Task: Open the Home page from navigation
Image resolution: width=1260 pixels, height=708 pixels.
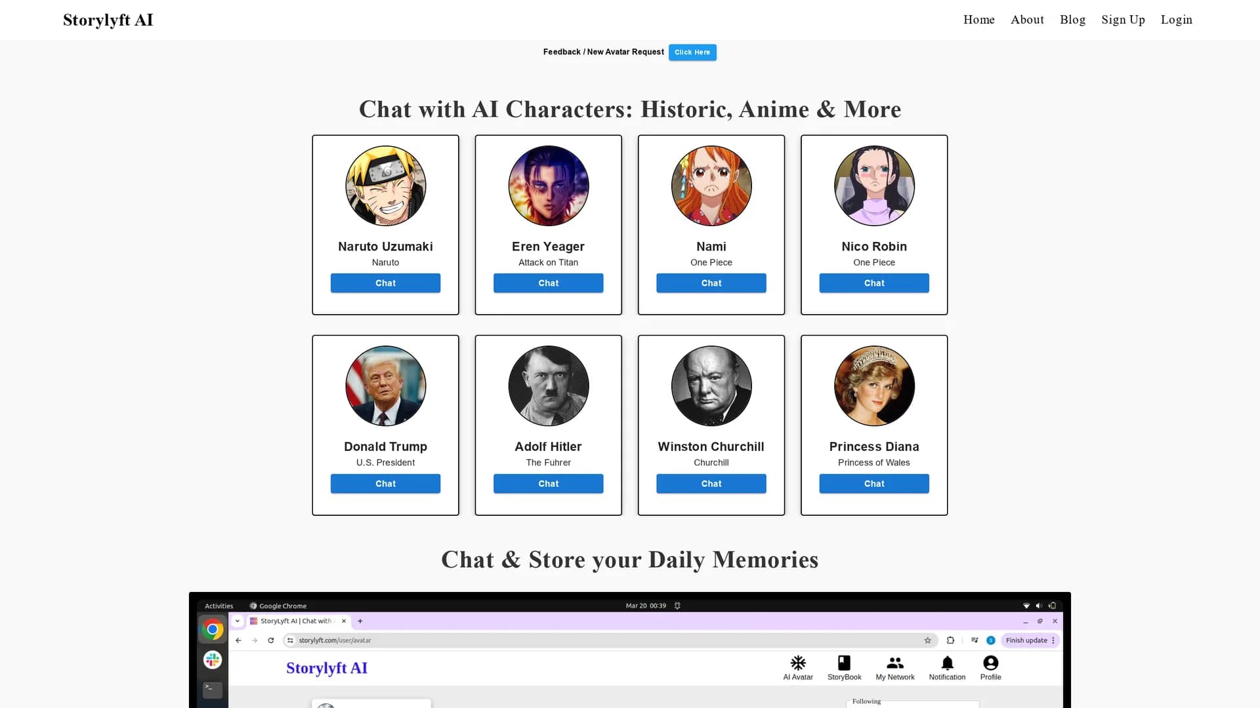Action: (978, 20)
